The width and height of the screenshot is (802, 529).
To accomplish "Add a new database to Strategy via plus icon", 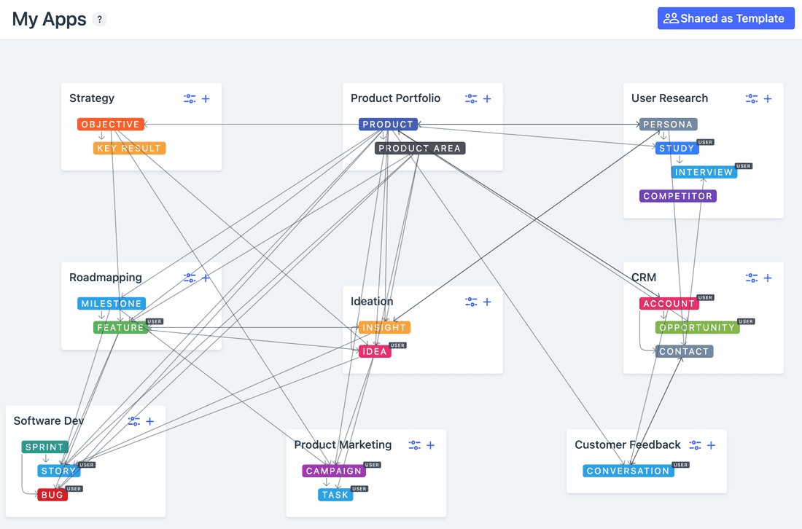I will pos(207,98).
